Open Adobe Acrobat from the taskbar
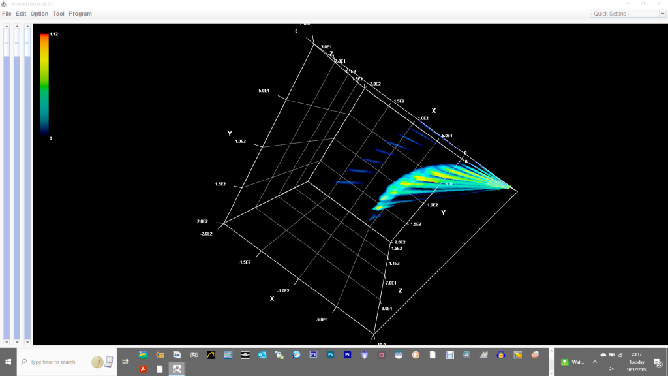The height and width of the screenshot is (376, 668). [143, 369]
